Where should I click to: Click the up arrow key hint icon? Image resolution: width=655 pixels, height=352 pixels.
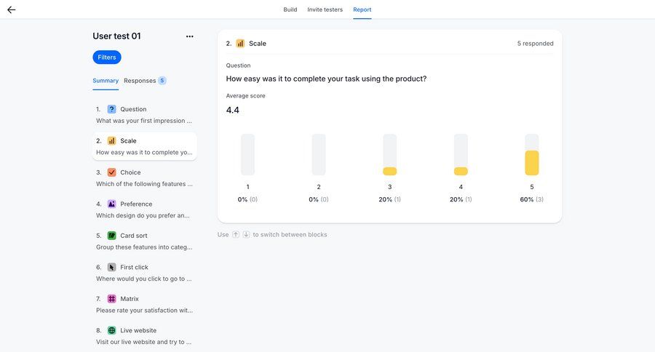[x=236, y=235]
